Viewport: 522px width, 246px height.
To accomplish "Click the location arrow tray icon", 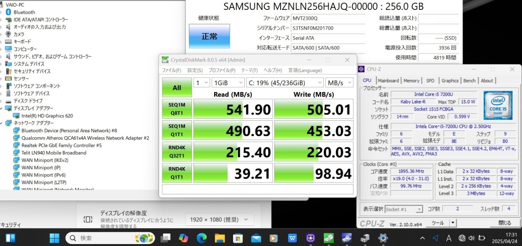I will coord(435,238).
